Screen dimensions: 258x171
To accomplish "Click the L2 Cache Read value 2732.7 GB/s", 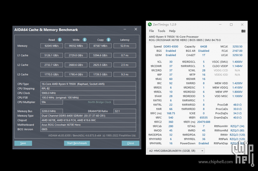I will pyautogui.click(x=52, y=65).
